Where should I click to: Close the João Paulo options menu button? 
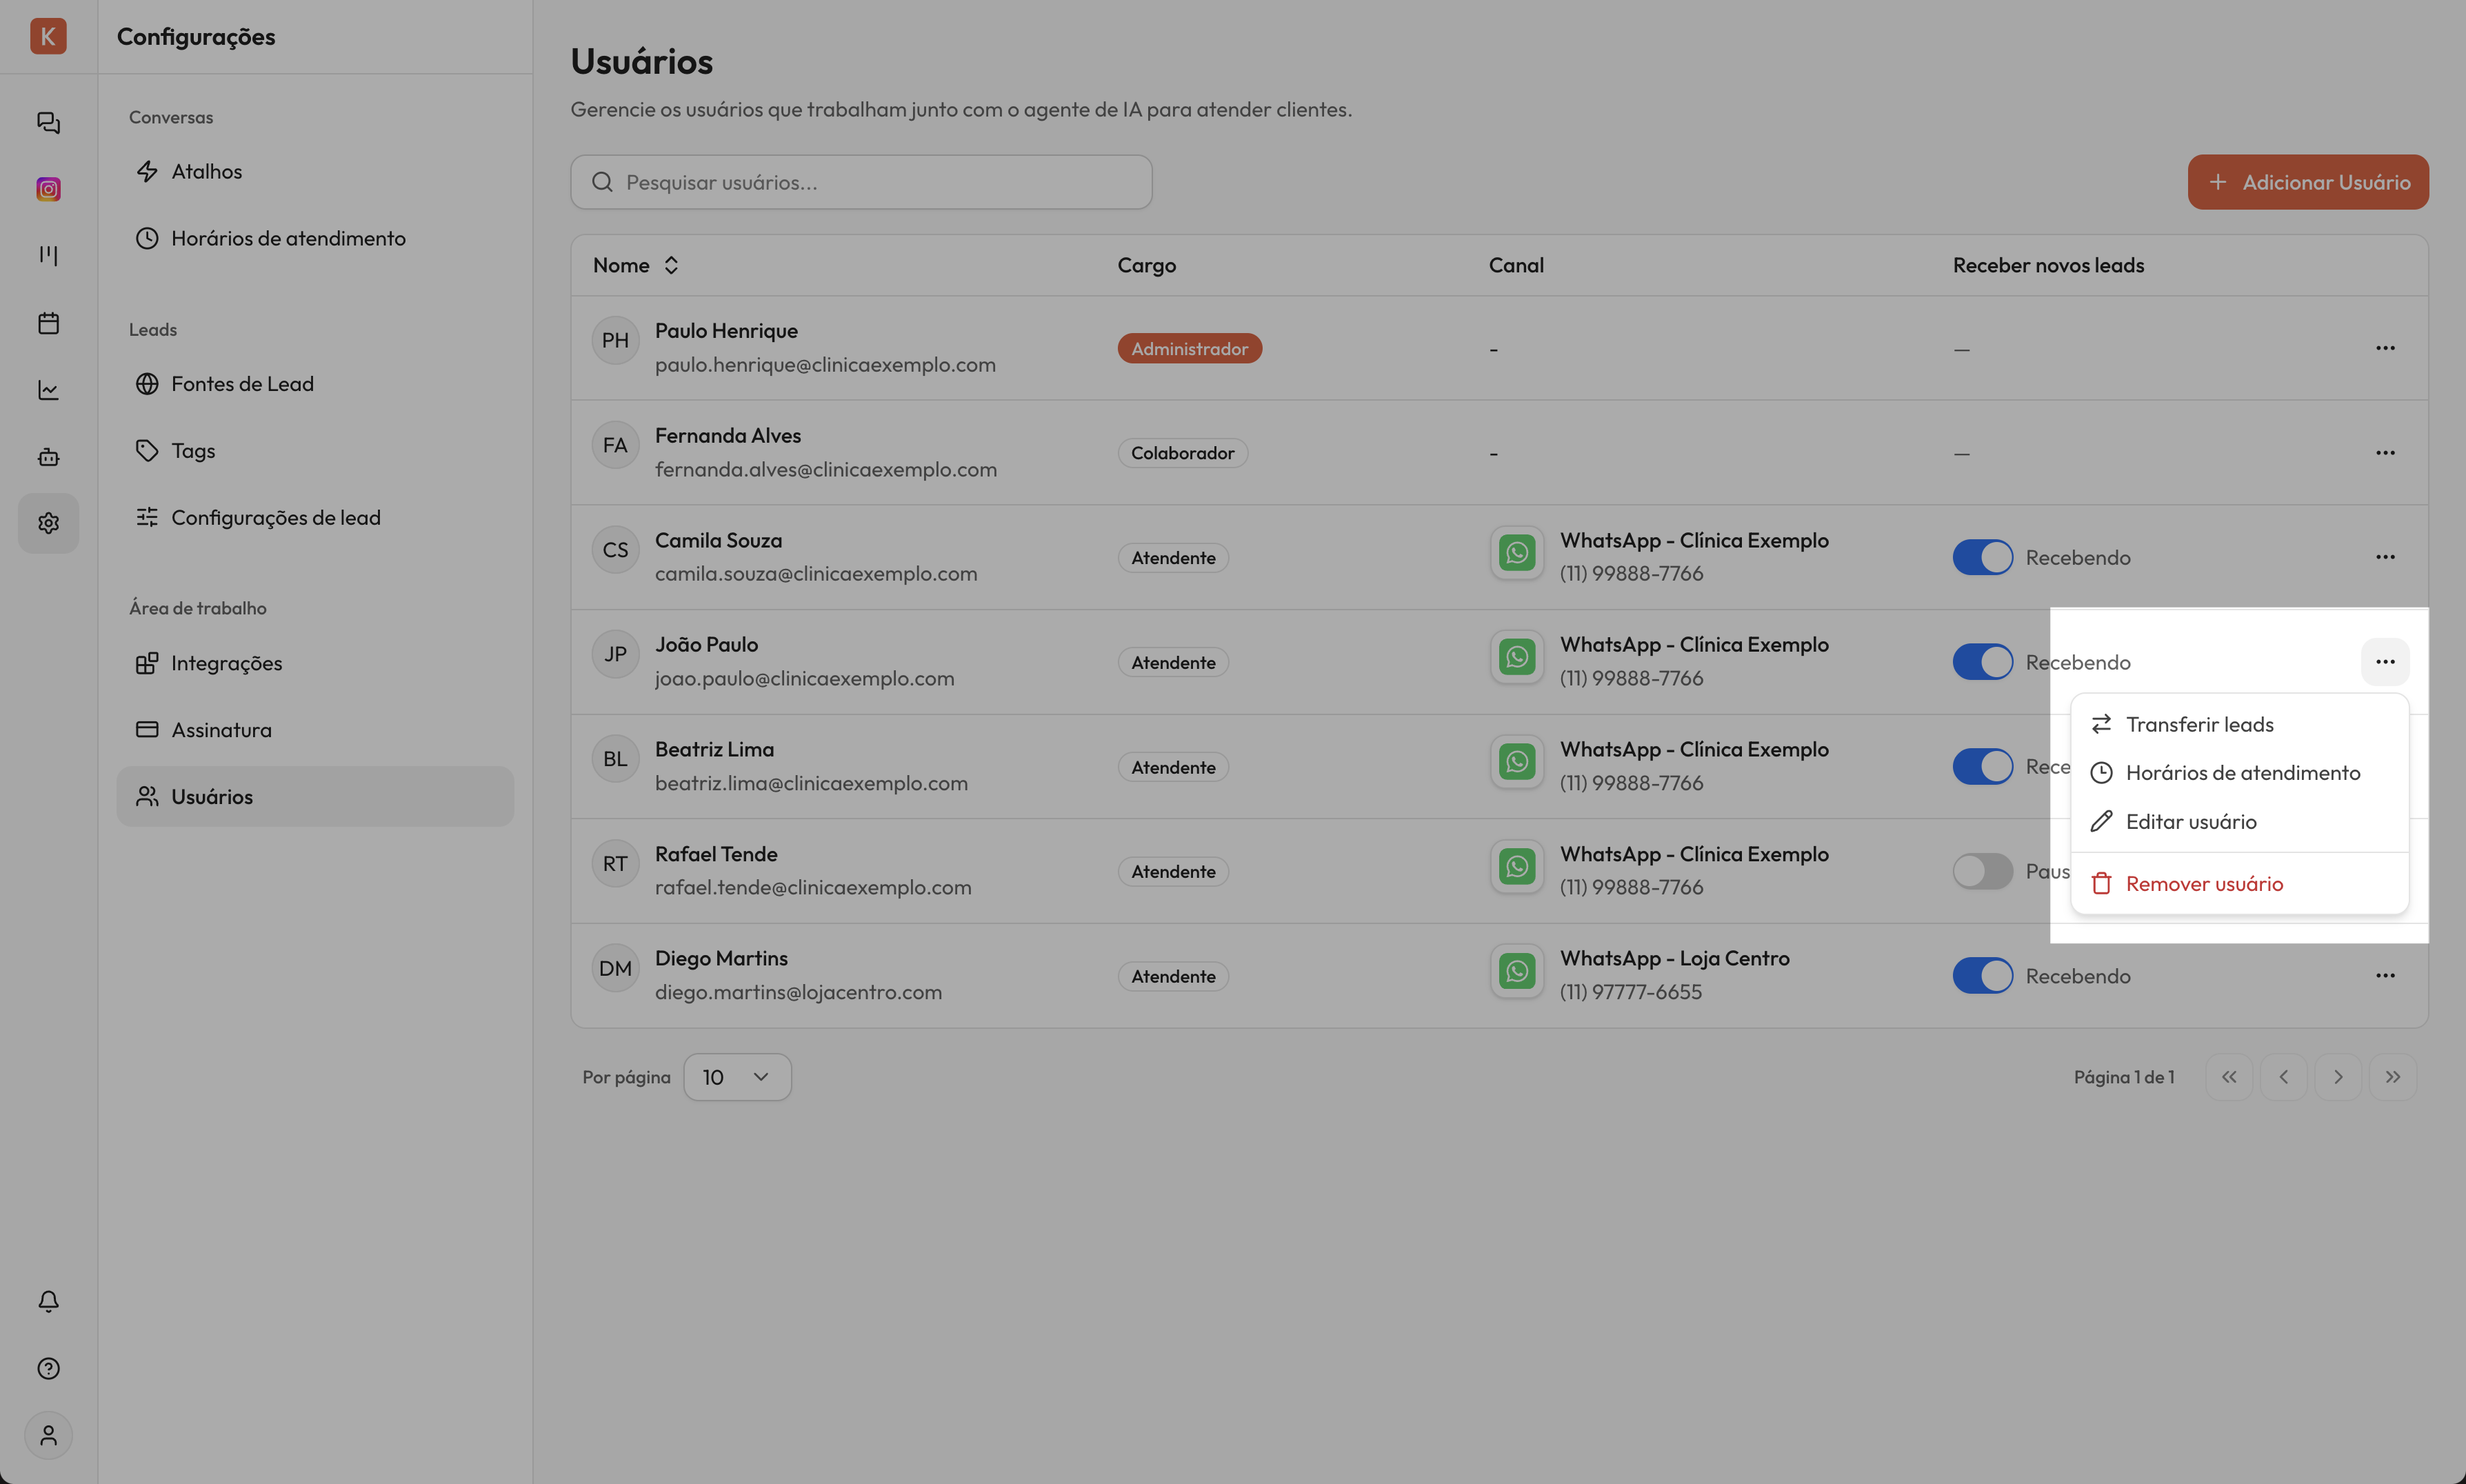click(2385, 662)
